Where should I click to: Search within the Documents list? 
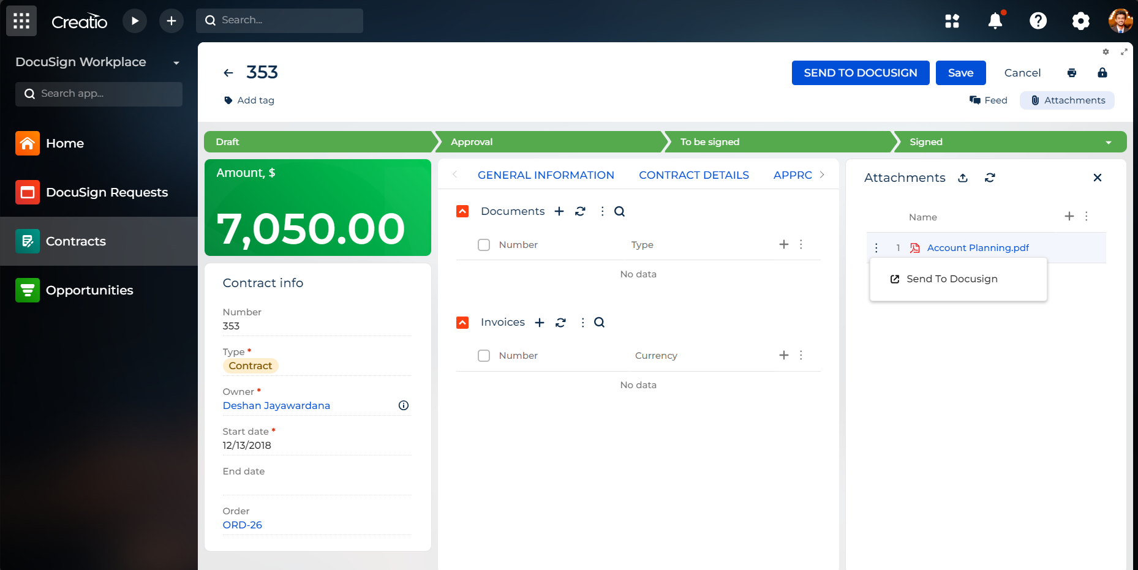pos(620,211)
